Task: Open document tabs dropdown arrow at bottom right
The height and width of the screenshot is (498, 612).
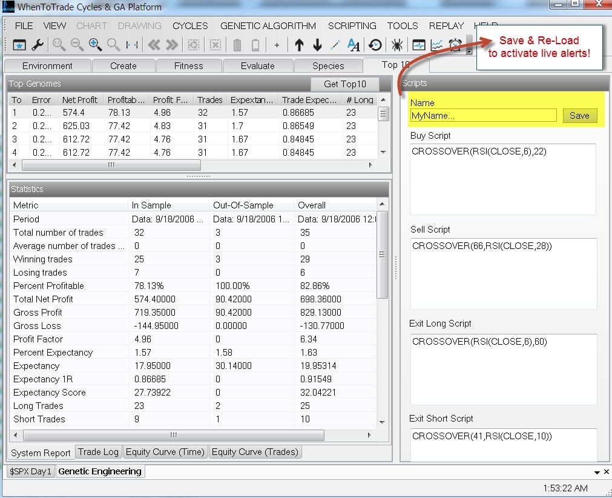Action: pos(597,472)
